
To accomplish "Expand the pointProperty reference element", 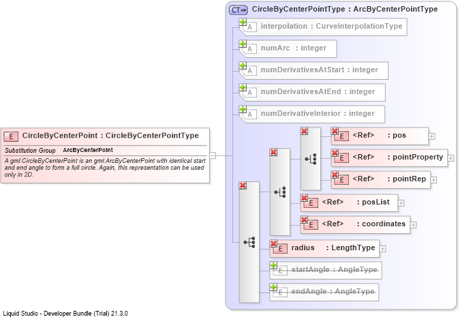I will tap(450, 158).
